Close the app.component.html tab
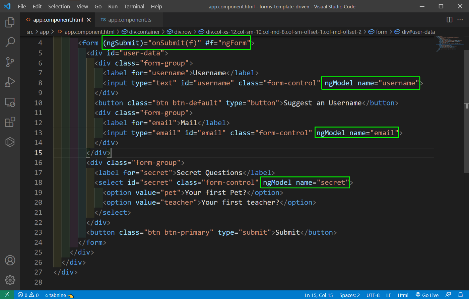 [x=89, y=20]
